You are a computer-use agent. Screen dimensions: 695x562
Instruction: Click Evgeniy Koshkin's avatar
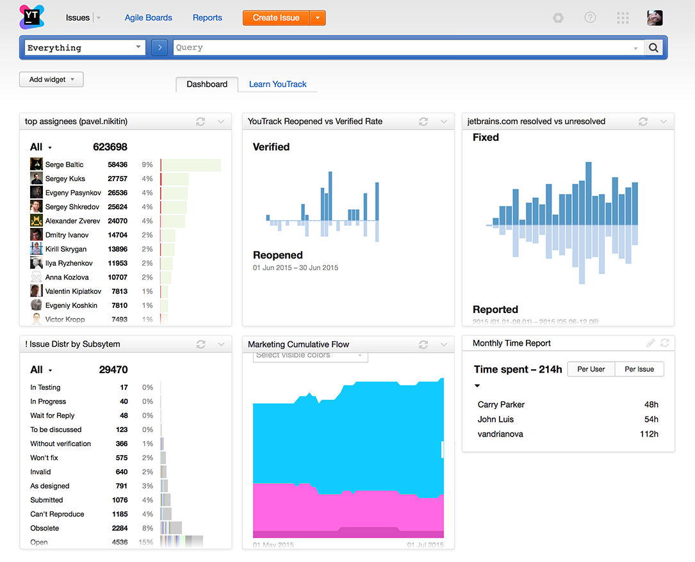(37, 305)
